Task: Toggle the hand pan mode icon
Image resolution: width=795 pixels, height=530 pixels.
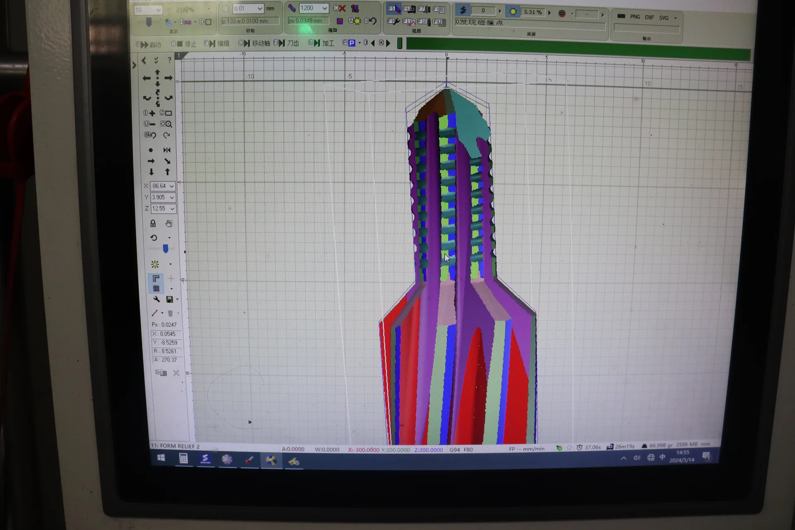Action: 169,224
